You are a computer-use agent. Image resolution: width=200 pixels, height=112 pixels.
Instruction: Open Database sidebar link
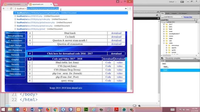[15, 69]
